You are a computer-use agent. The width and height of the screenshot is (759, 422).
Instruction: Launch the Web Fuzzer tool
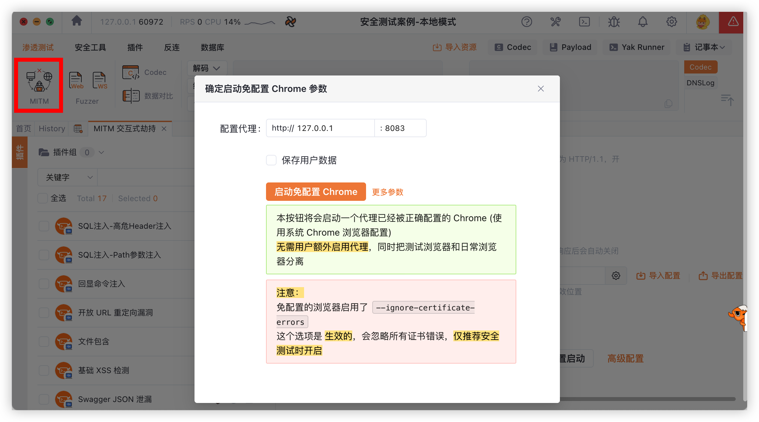76,80
